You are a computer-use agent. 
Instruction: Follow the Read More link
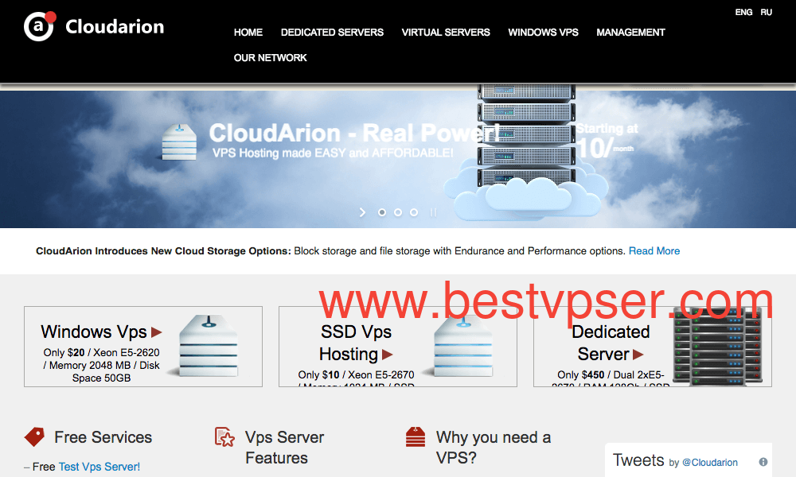[654, 251]
